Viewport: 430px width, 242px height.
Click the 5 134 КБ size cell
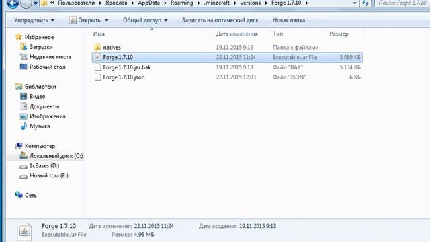[350, 67]
